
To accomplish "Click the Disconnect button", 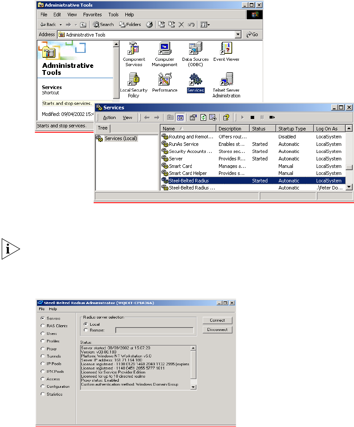I will [217, 330].
